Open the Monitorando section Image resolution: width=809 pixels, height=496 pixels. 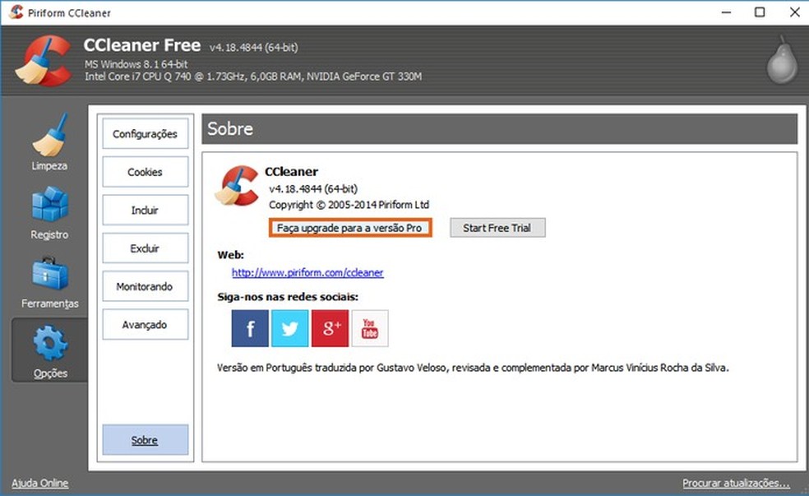[x=145, y=286]
